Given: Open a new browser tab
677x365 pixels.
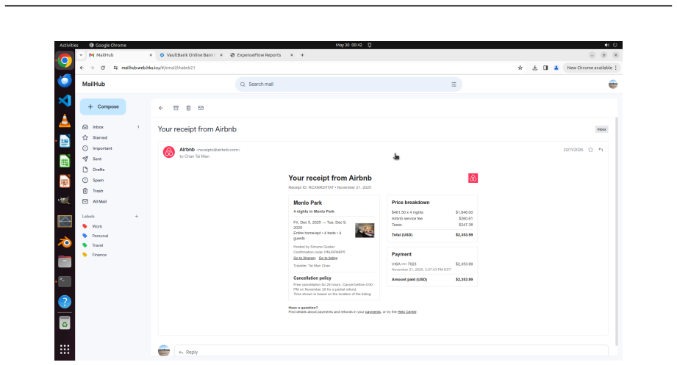Looking at the screenshot, I should point(302,55).
